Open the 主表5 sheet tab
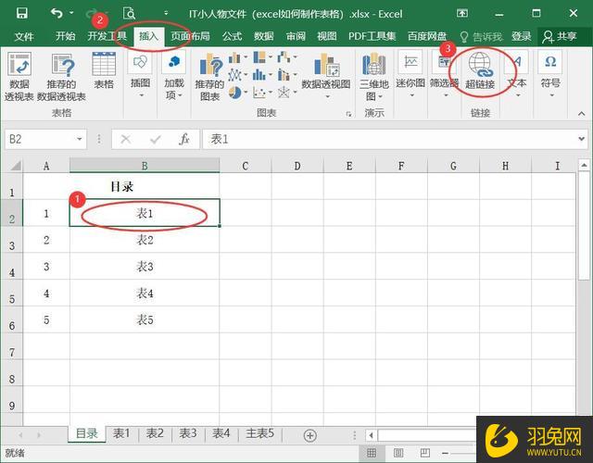The image size is (593, 463). point(259,433)
